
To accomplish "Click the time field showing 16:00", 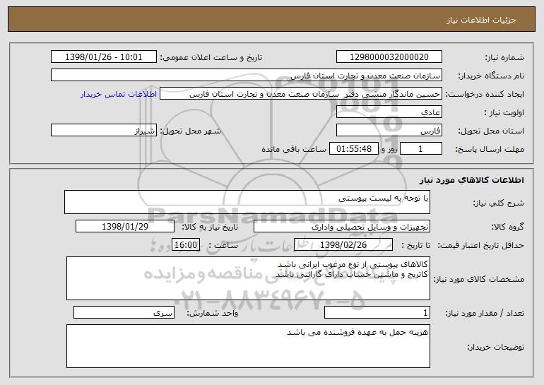I will [186, 244].
